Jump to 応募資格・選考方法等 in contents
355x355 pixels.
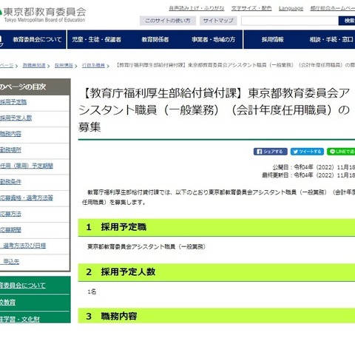tap(27, 197)
